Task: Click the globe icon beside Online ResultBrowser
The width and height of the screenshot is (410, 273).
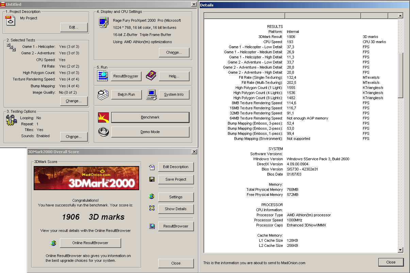Action: point(53,243)
